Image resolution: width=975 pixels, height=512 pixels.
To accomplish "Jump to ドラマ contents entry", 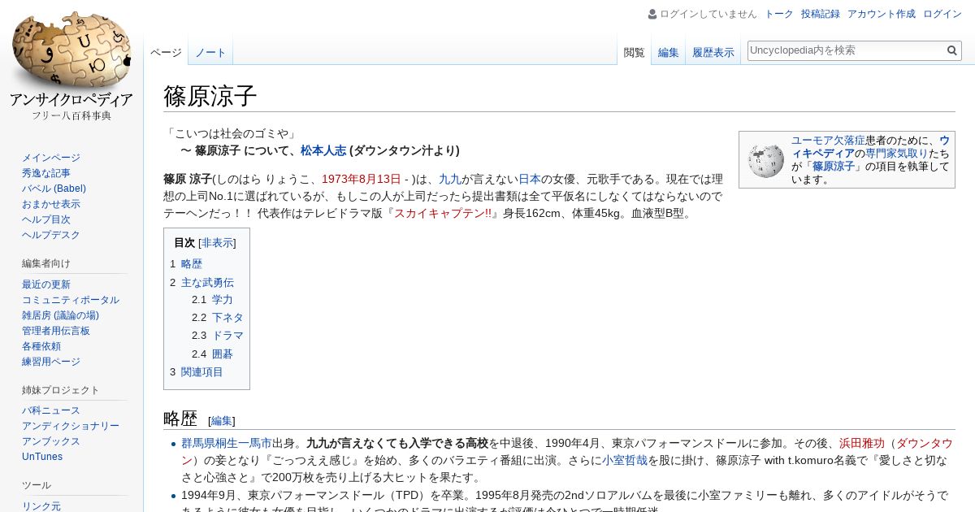I will pos(227,336).
